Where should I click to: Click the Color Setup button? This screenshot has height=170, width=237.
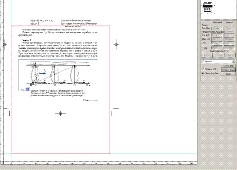click(x=228, y=66)
